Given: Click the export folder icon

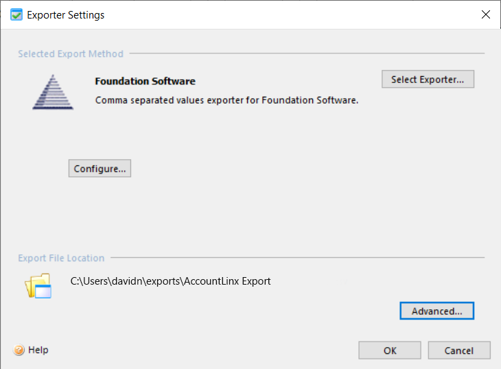Looking at the screenshot, I should click(38, 285).
